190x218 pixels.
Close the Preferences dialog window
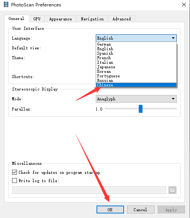click(x=184, y=5)
